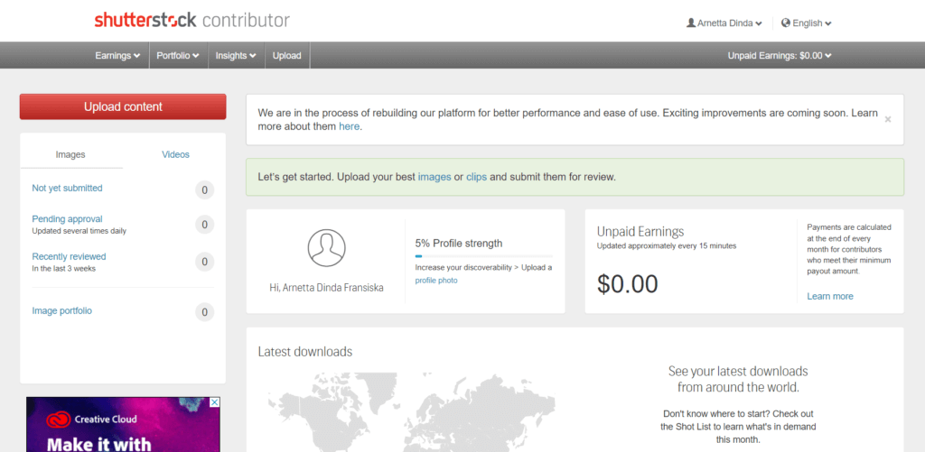
Task: Switch to the Videos tab
Action: (x=175, y=154)
